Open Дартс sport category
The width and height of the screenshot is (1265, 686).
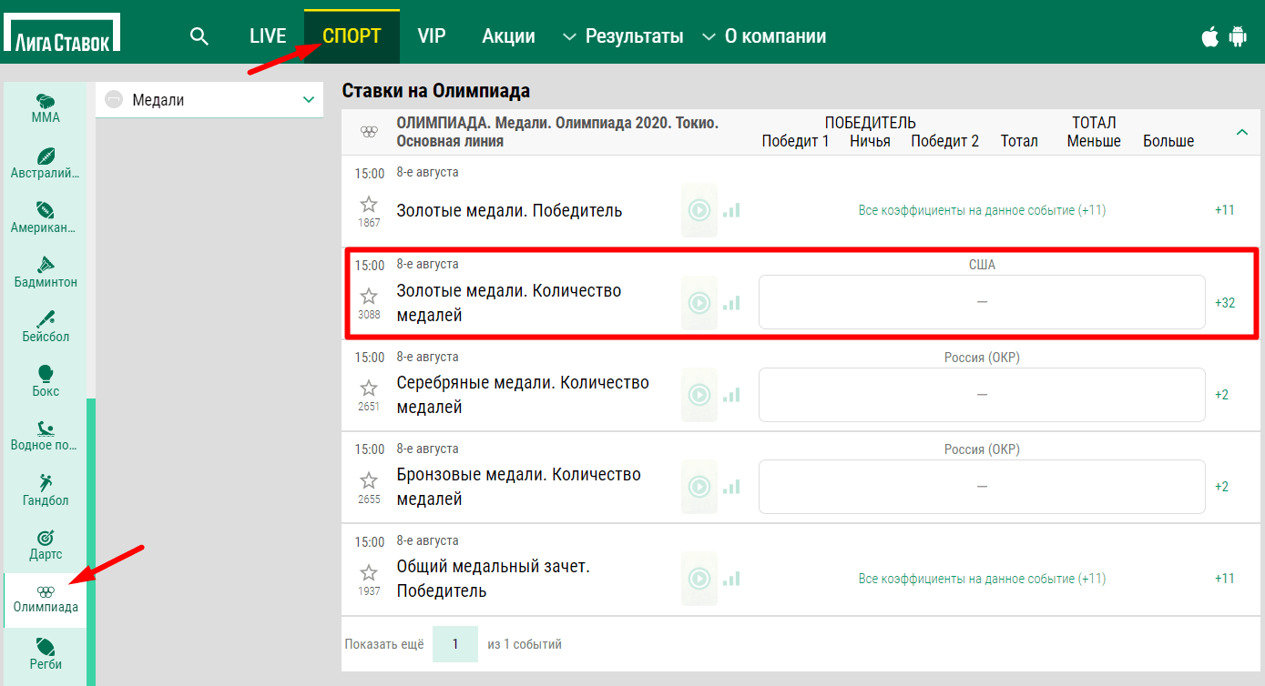pyautogui.click(x=46, y=544)
